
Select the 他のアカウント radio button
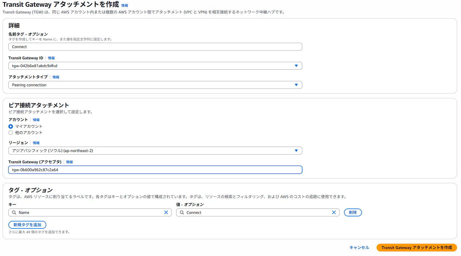(x=10, y=133)
